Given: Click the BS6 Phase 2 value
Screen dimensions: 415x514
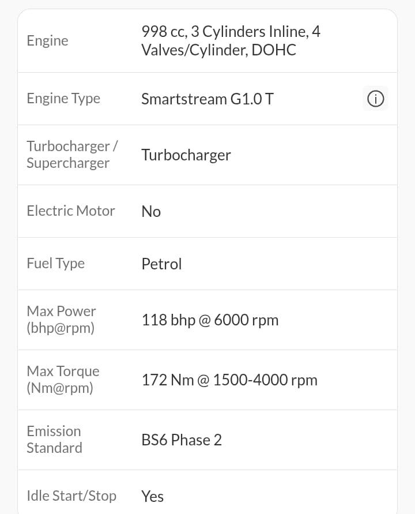Looking at the screenshot, I should pyautogui.click(x=182, y=440).
